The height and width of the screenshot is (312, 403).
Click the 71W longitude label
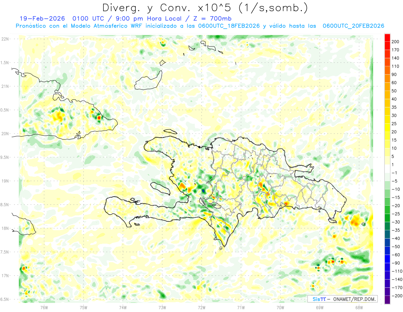pyautogui.click(x=241, y=307)
